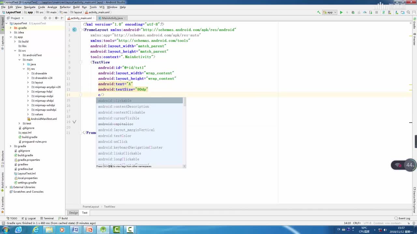Expand the build folder under app
This screenshot has height=234, width=417.
[15, 42]
